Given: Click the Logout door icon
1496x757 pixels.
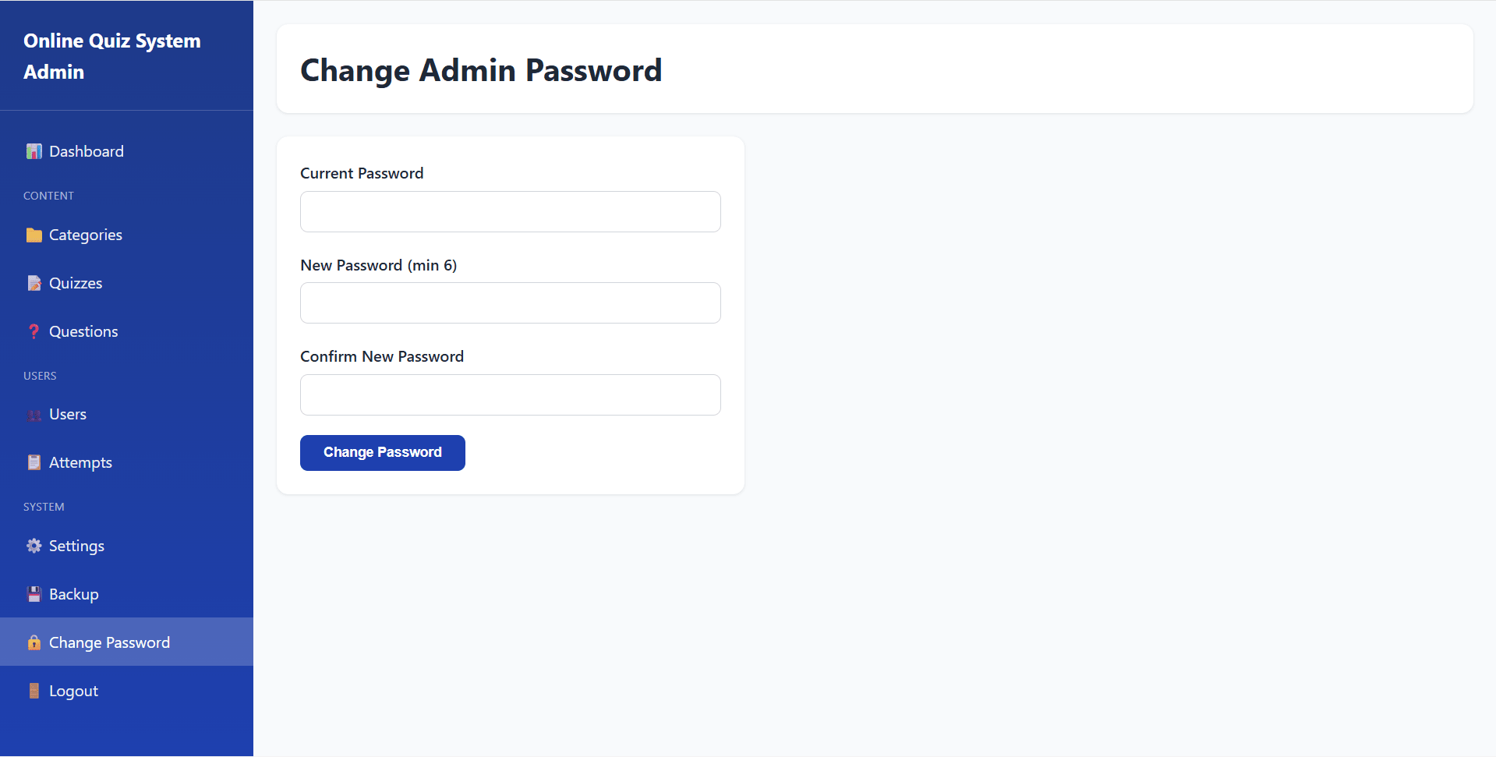Looking at the screenshot, I should (x=34, y=691).
